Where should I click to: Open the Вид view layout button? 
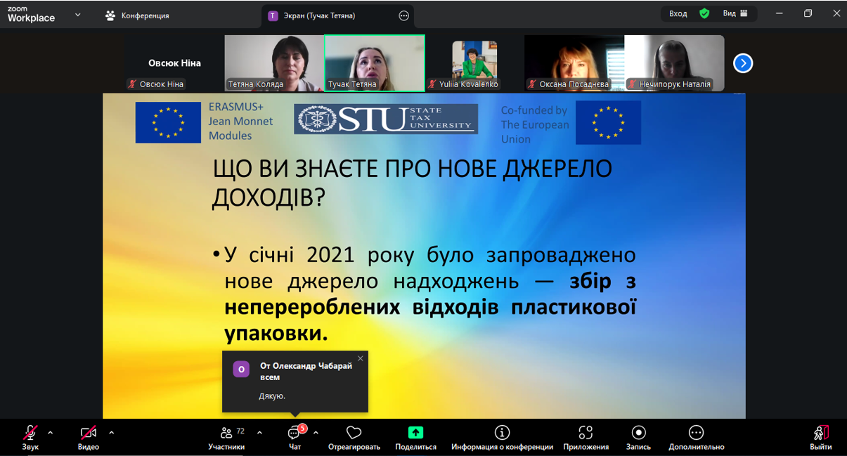736,13
